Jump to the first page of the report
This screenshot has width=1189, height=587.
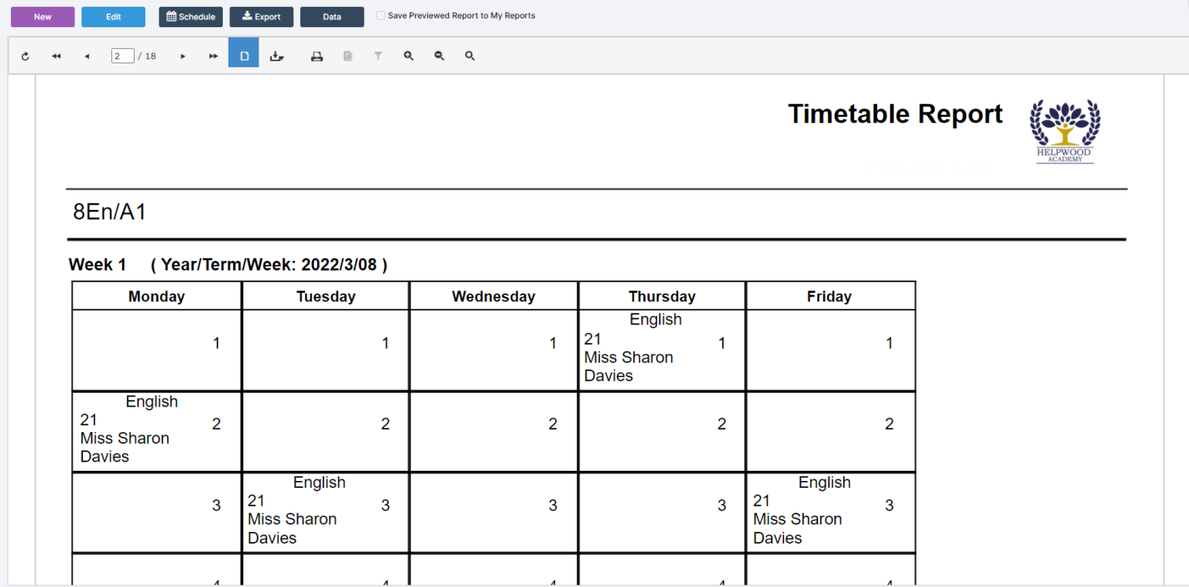click(55, 55)
